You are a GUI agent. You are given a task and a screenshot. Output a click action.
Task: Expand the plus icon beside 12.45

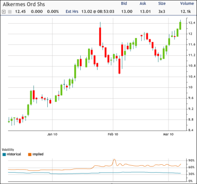[x=4, y=12]
